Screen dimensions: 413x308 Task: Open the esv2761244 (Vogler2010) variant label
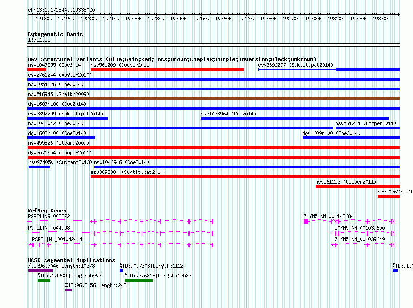click(x=60, y=75)
